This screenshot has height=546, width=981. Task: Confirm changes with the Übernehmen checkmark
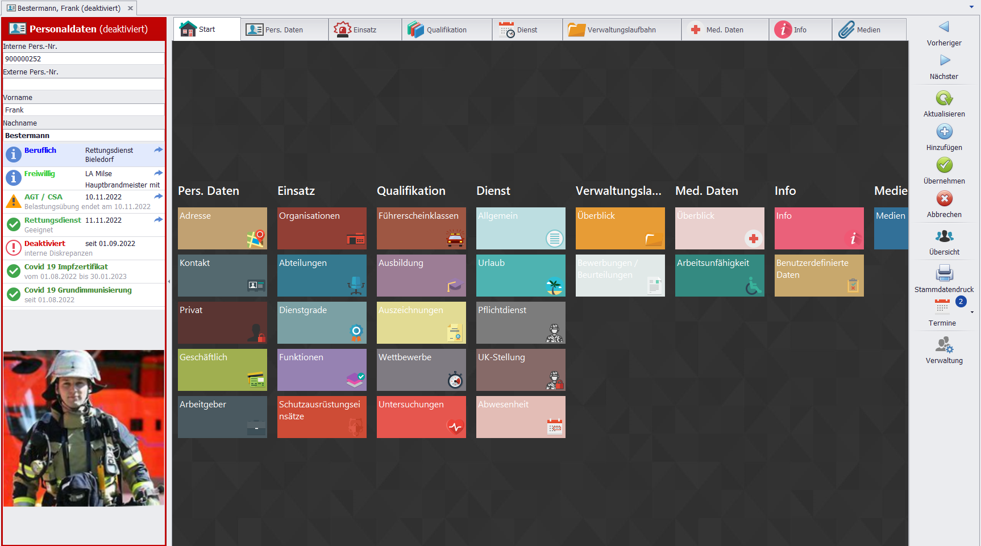944,165
